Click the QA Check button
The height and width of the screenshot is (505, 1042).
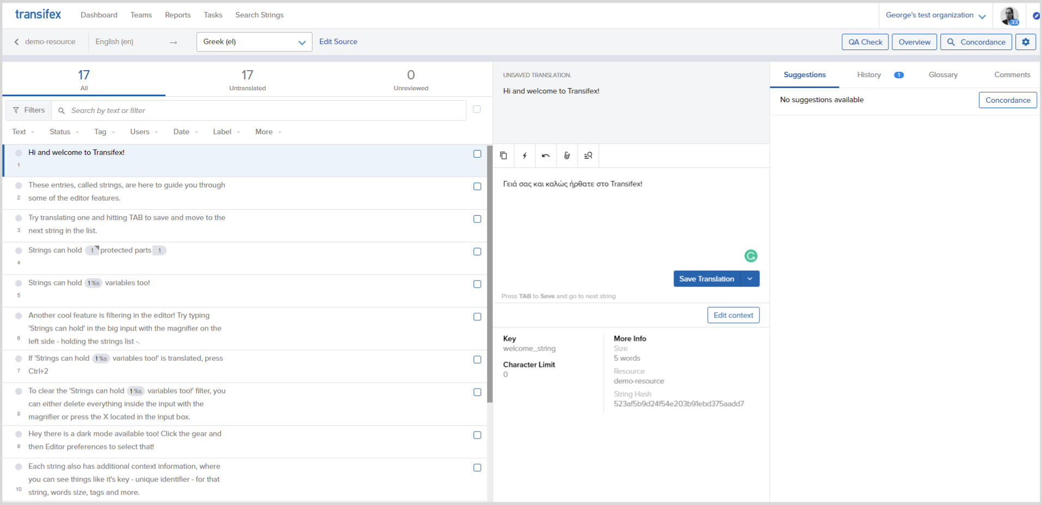tap(865, 42)
